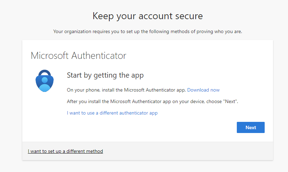The image size is (288, 172).
Task: Choose I want to use a different authenticator app
Action: pos(112,113)
